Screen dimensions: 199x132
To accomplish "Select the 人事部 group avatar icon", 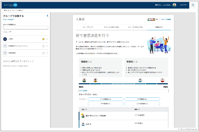I will (x=5, y=39).
